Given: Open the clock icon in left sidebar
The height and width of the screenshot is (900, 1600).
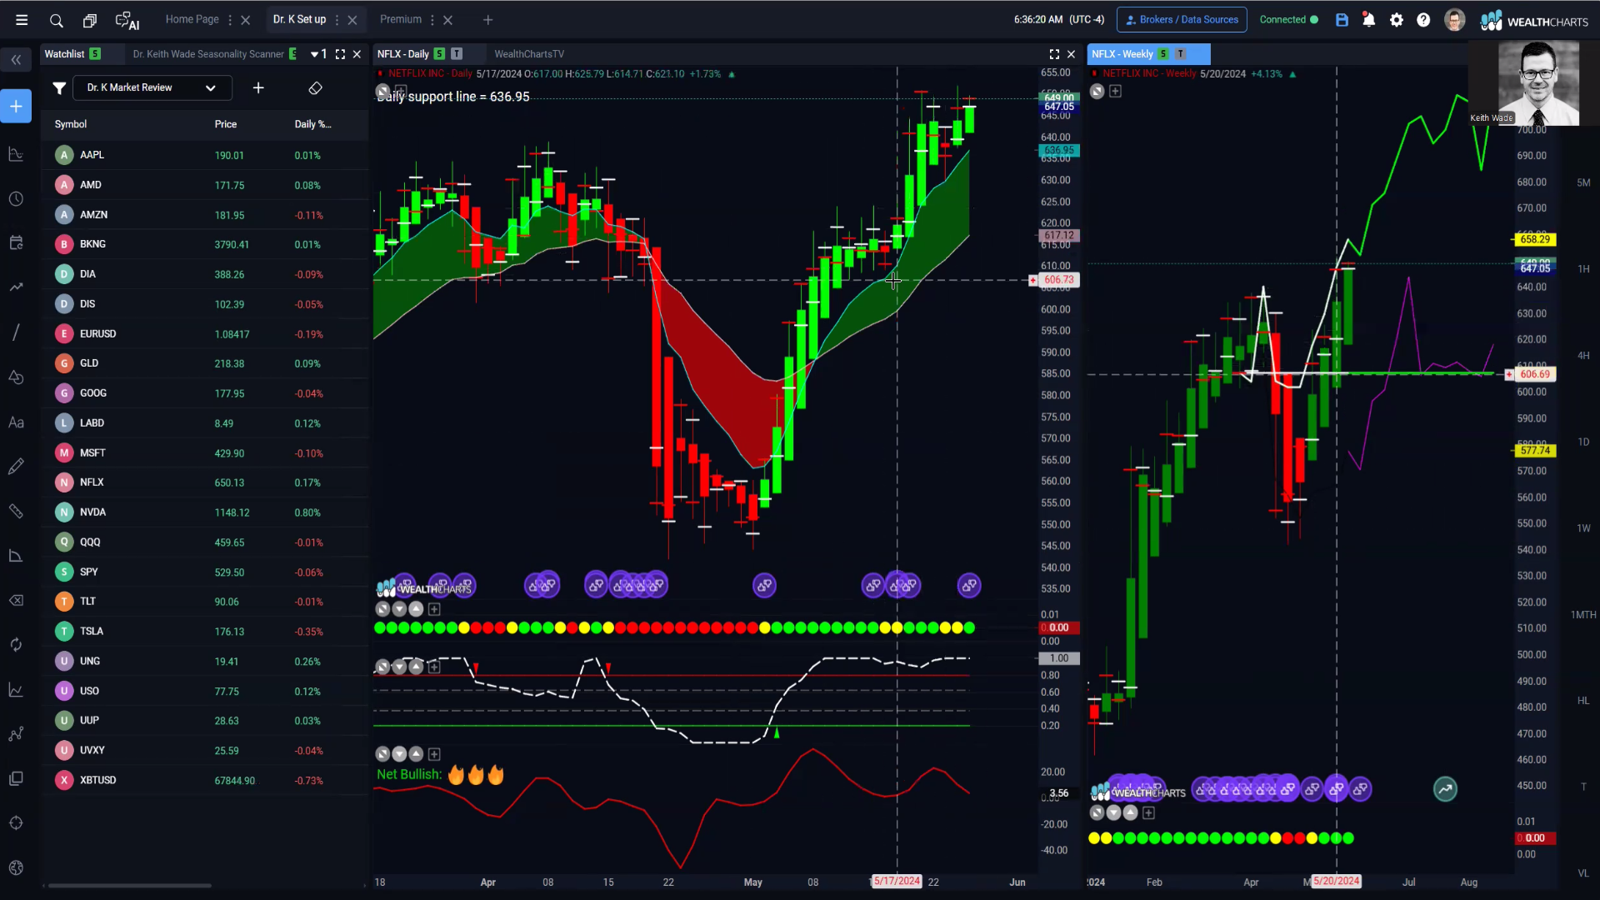Looking at the screenshot, I should click(16, 199).
